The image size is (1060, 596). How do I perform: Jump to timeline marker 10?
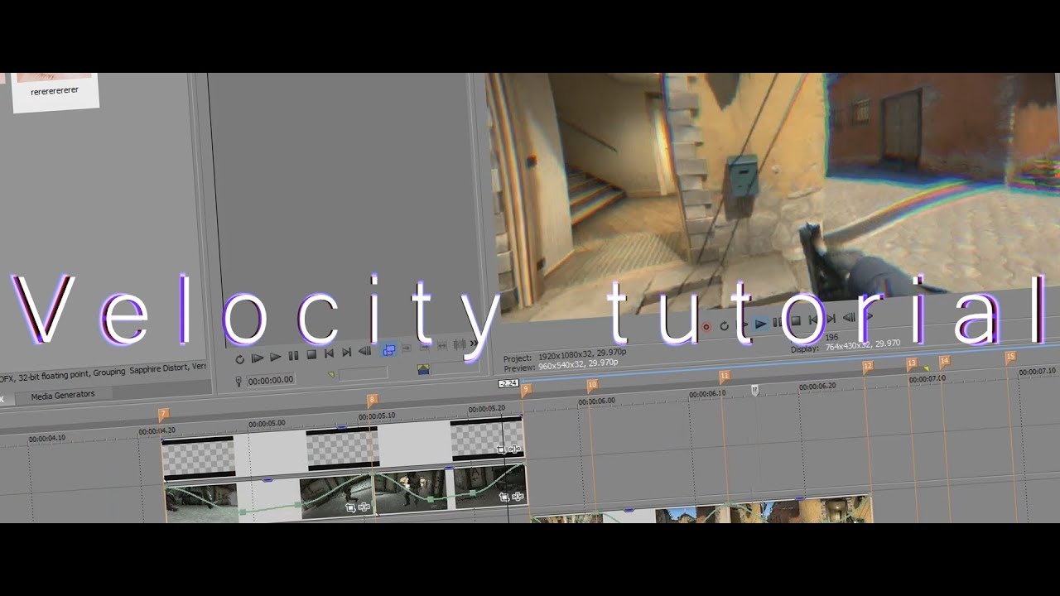click(591, 385)
